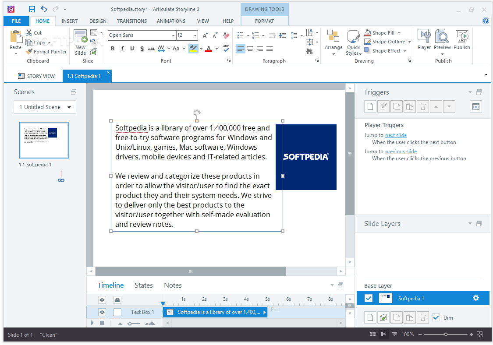Apply bold formatting to text
This screenshot has height=345, width=493.
113,49
